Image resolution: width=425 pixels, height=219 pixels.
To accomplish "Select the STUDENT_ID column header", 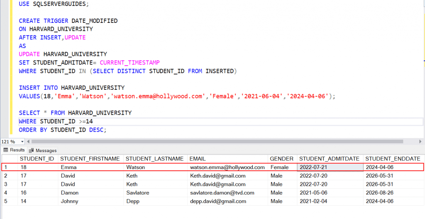I will pyautogui.click(x=37, y=159).
